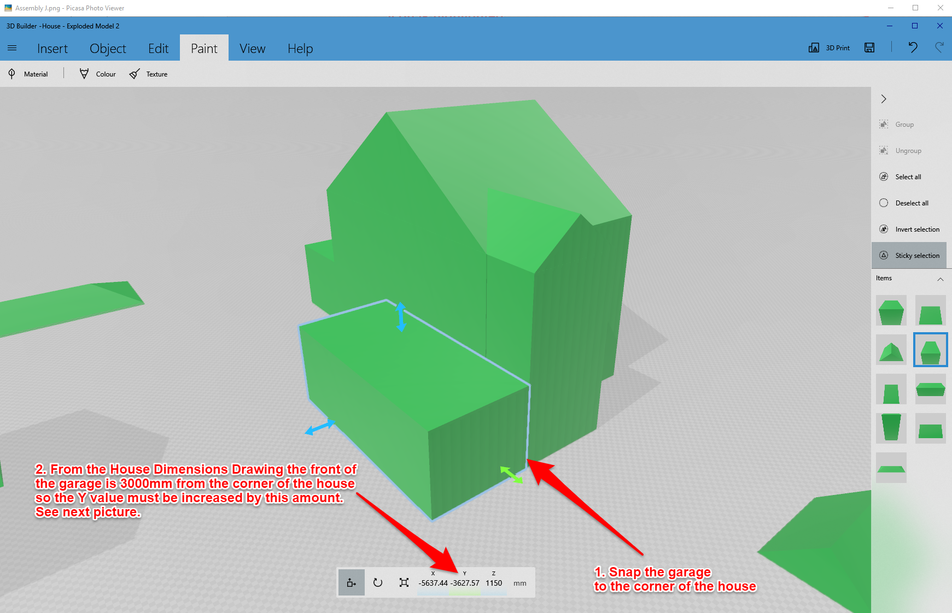Pick the thin flat slab item at the list bottom
This screenshot has height=613, width=952.
pyautogui.click(x=891, y=468)
